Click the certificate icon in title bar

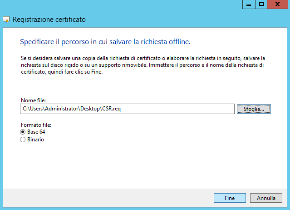6,20
